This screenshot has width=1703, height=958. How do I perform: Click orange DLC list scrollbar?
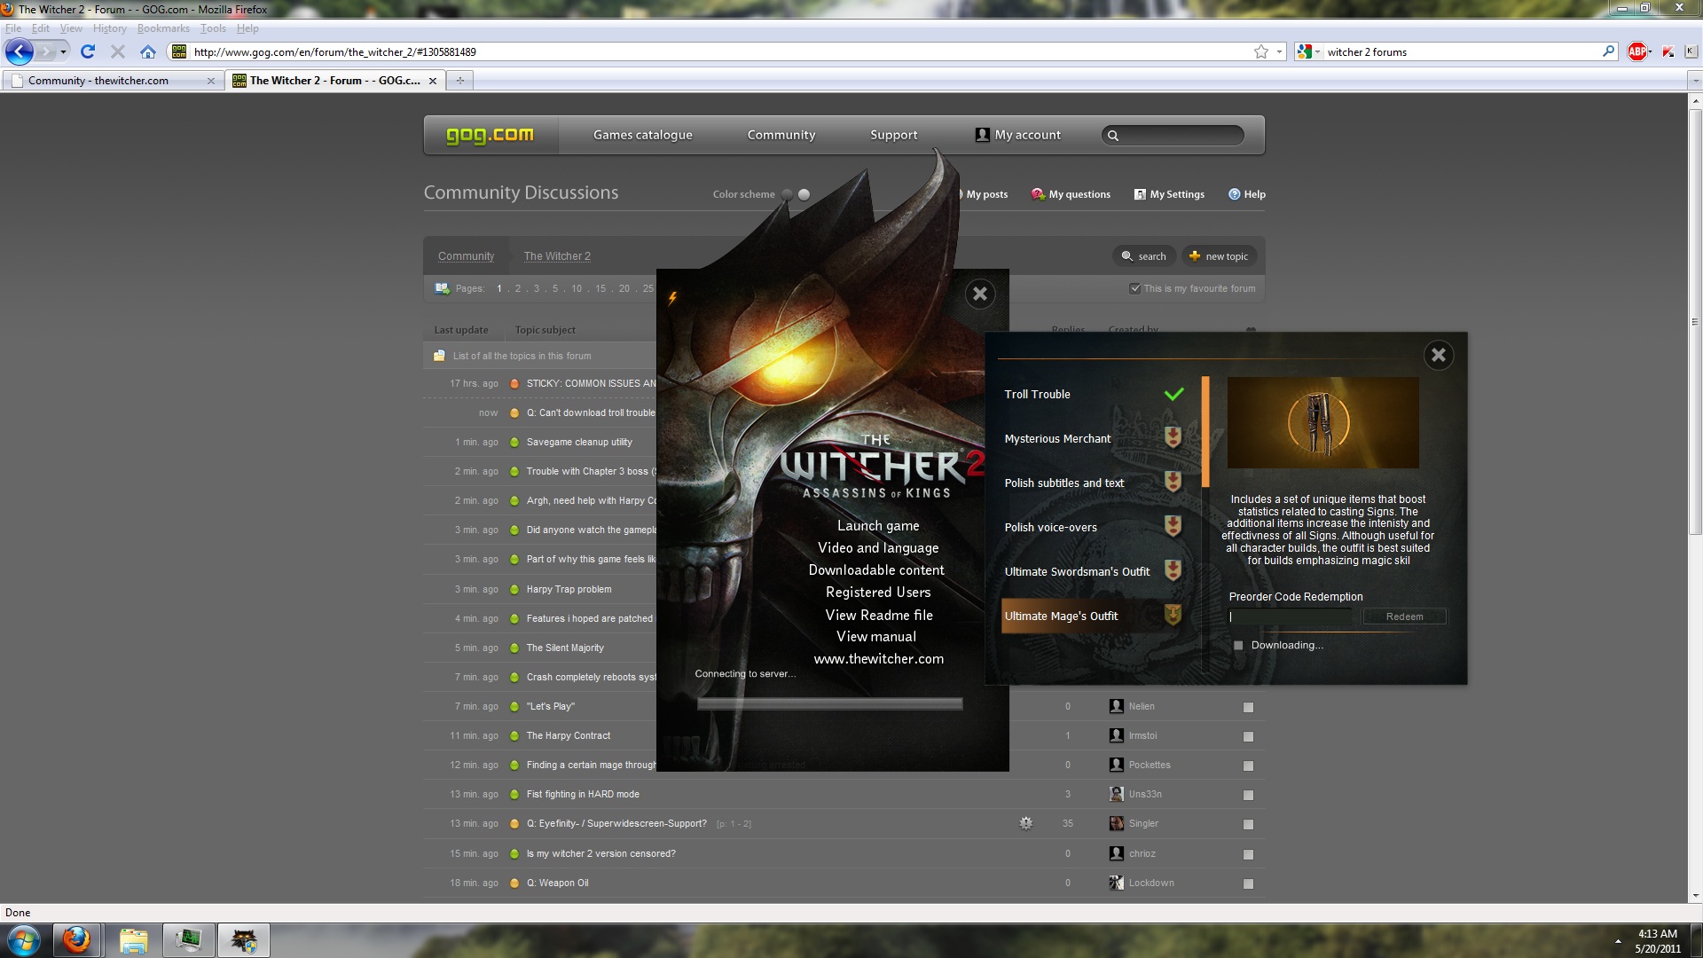[1205, 432]
